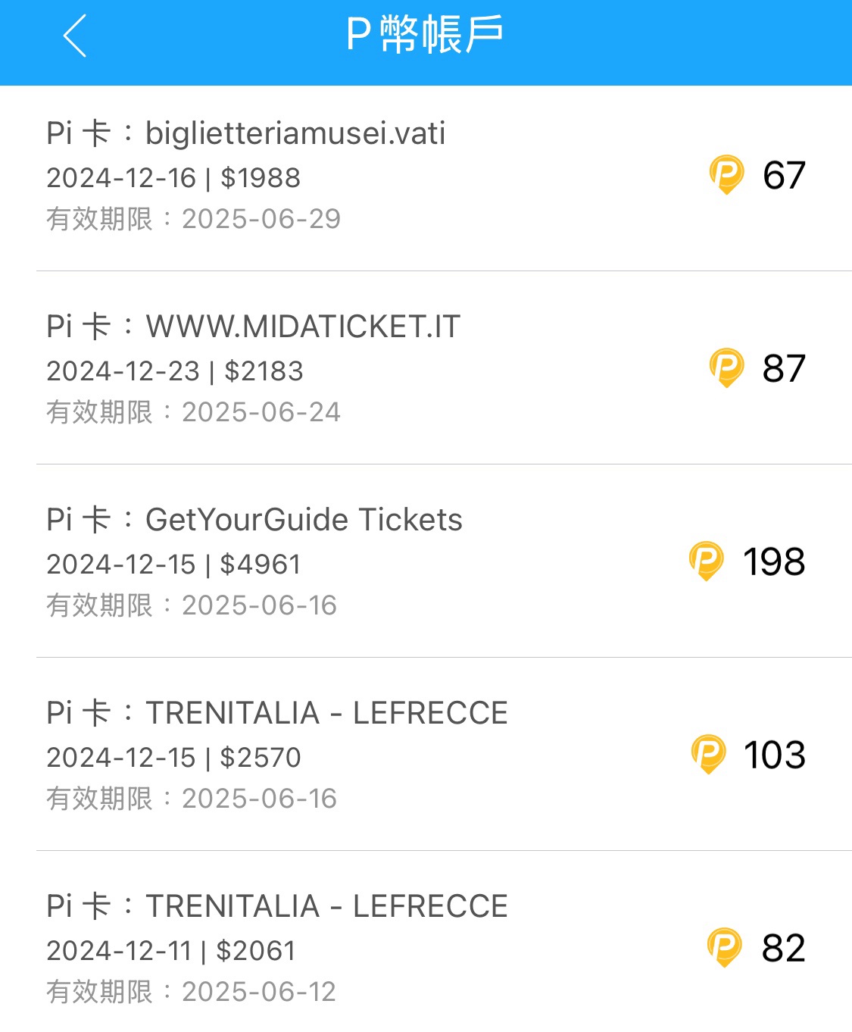
Task: Click expiry date 2025-06-29
Action: tap(261, 219)
